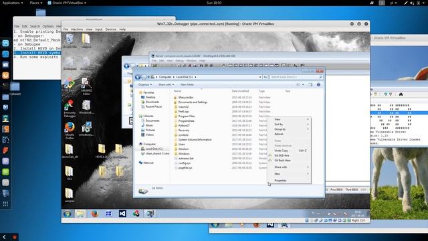The height and width of the screenshot is (241, 428).
Task: Open the Places menu on Kali panel
Action: tap(35, 3)
